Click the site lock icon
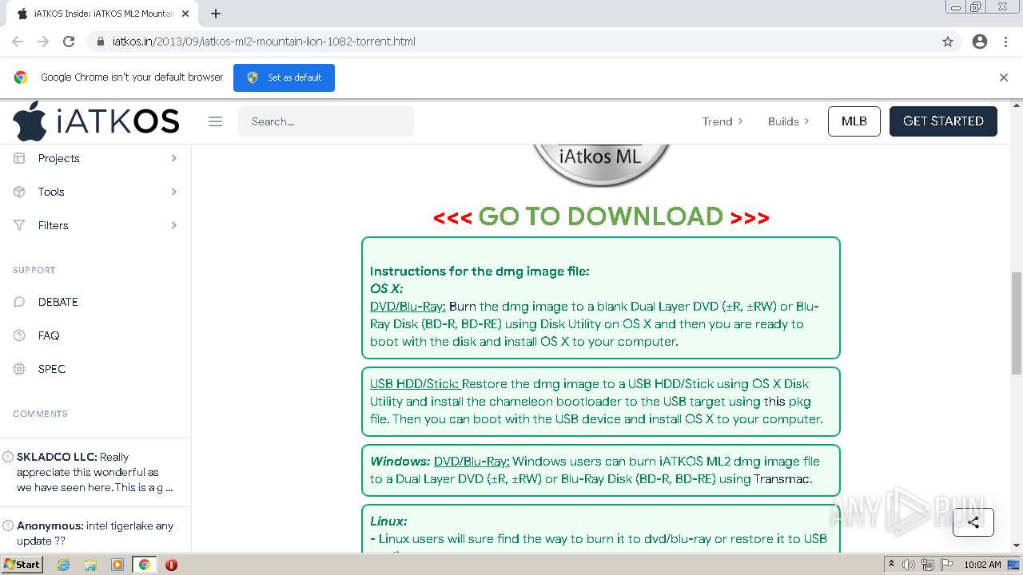This screenshot has height=575, width=1023. click(x=101, y=42)
